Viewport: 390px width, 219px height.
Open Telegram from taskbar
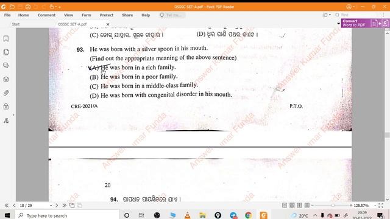pyautogui.click(x=233, y=215)
